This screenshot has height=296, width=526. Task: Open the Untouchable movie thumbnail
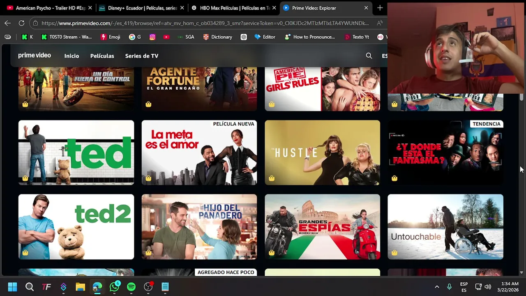tap(445, 227)
